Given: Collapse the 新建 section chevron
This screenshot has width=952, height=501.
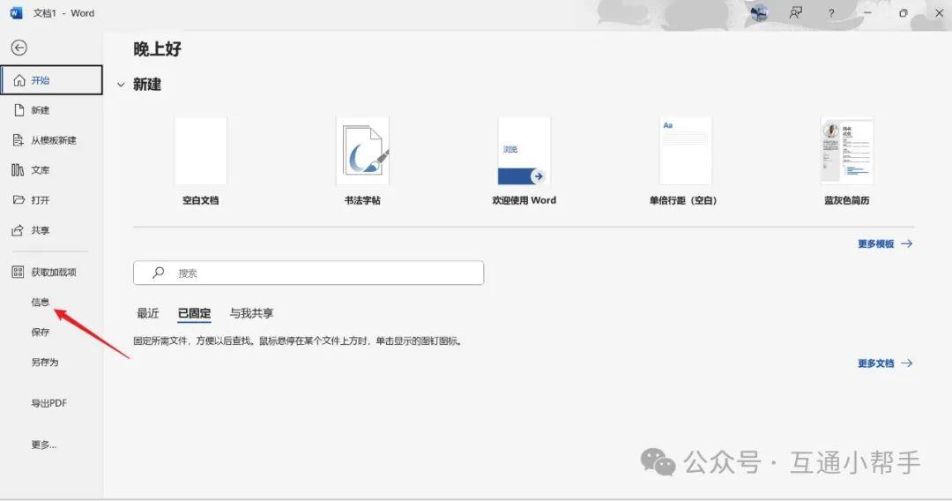Looking at the screenshot, I should pyautogui.click(x=121, y=85).
